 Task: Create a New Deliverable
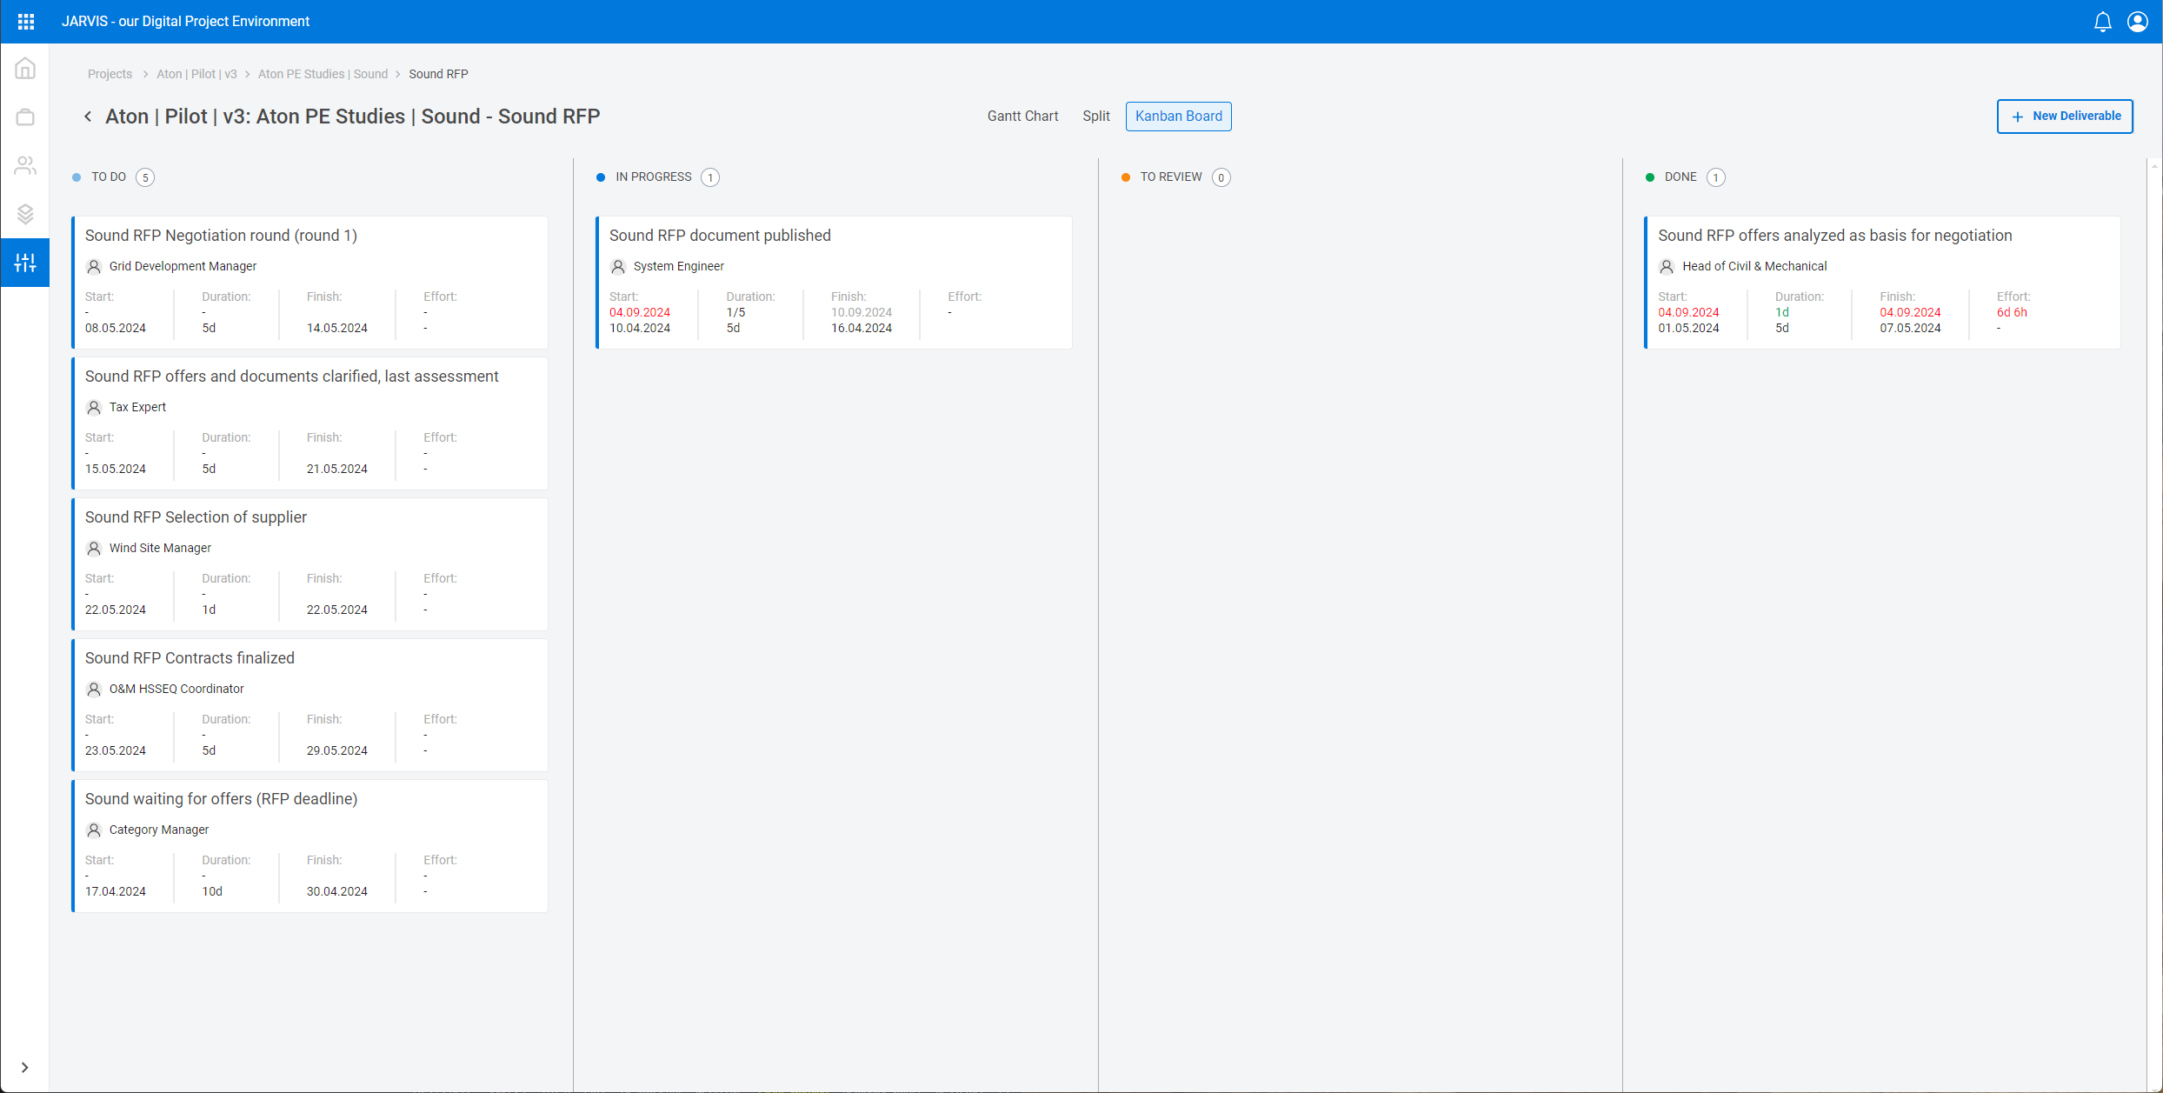pos(2065,117)
